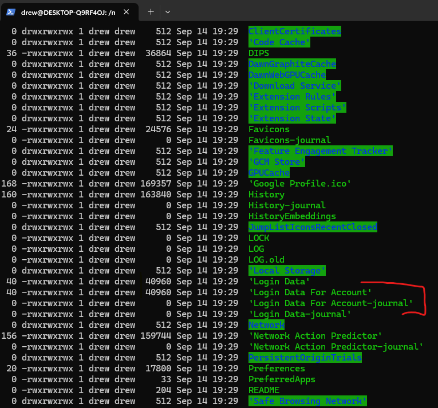Click the README file name
Viewport: 438px width, 408px height.
tap(264, 391)
